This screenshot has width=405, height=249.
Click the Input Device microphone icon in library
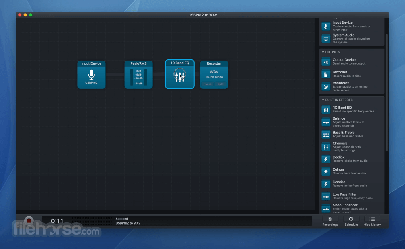[x=326, y=27]
